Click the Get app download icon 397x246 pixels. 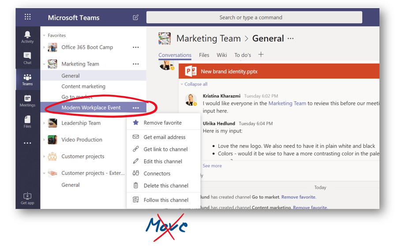tap(27, 199)
